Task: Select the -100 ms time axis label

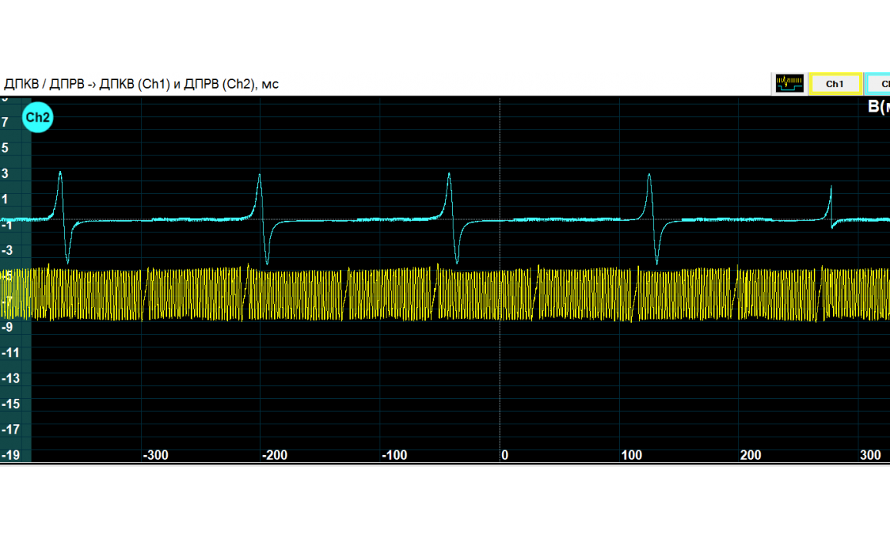Action: click(x=394, y=455)
